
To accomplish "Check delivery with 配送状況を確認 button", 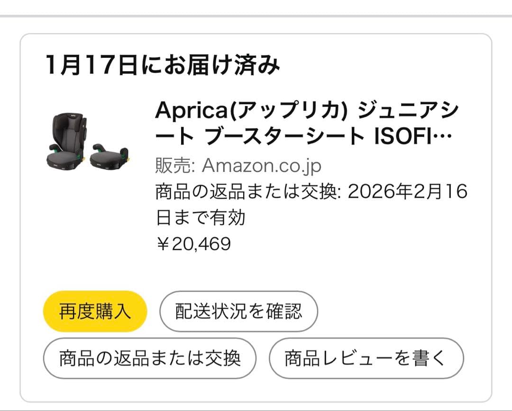I will [238, 311].
